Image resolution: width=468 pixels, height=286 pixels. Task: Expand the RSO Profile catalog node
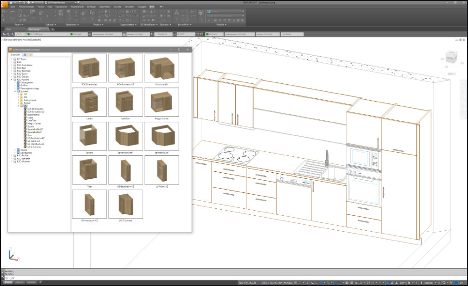(12, 155)
